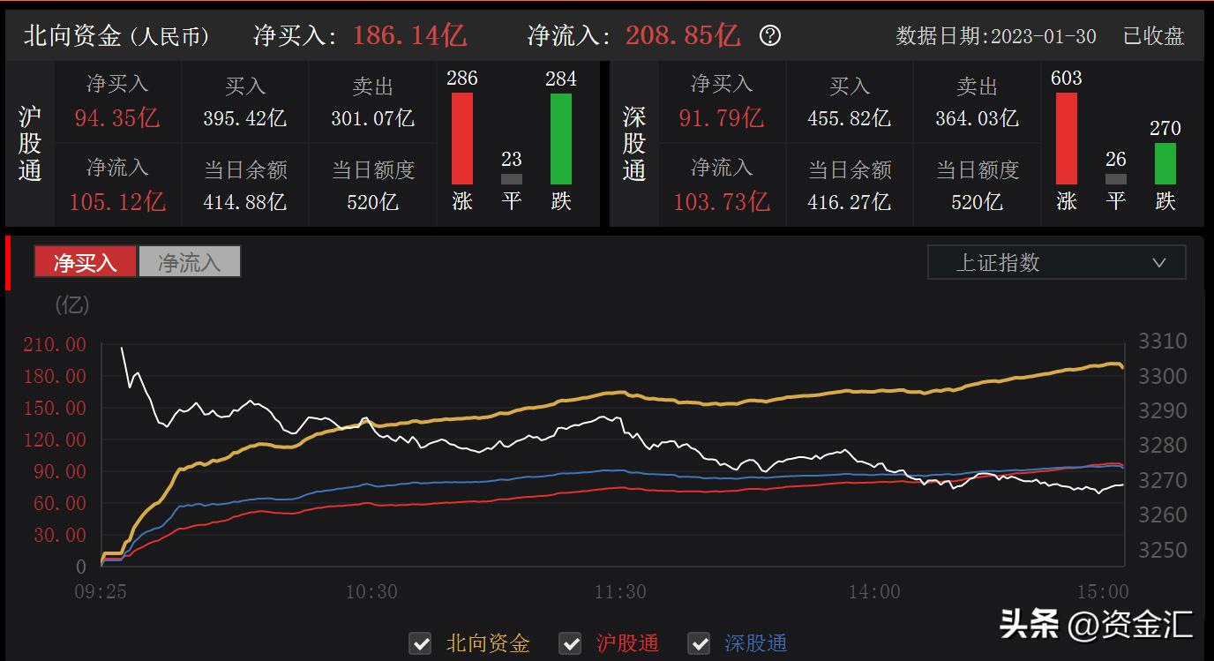1214x661 pixels.
Task: Click the 210.00 left axis label
Action: click(x=55, y=344)
